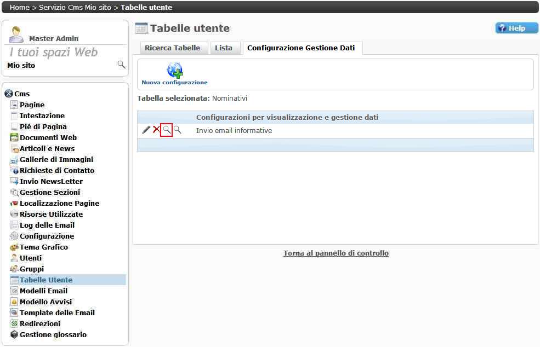Viewport: 540px width, 347px height.
Task: Open Gallerie di Immagini in sidebar
Action: 56,159
